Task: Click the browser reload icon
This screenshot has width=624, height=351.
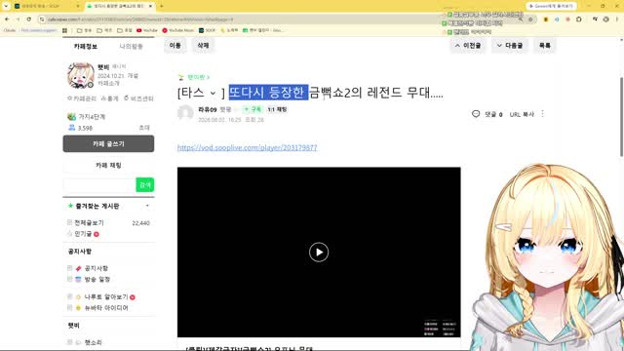Action: click(x=29, y=19)
